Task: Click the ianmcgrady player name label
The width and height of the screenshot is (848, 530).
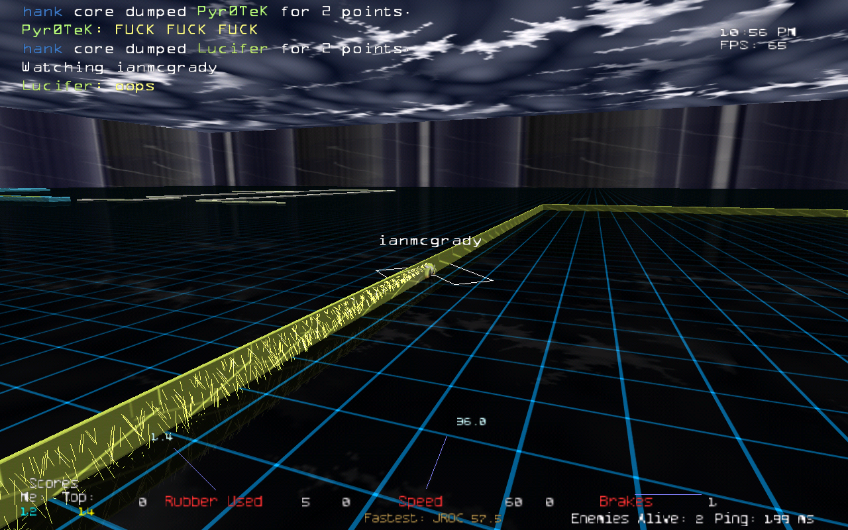Action: point(431,240)
